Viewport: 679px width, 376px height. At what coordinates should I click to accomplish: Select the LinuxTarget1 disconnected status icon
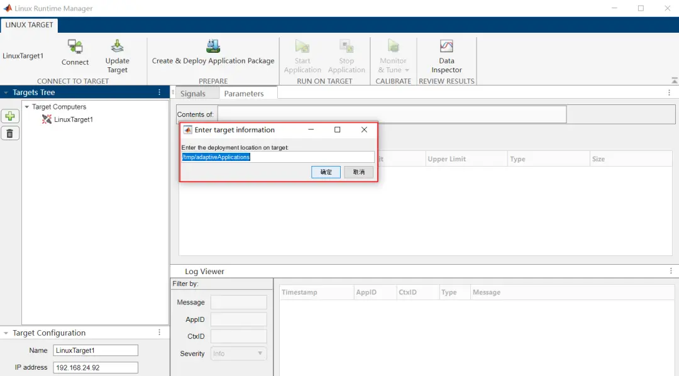47,119
